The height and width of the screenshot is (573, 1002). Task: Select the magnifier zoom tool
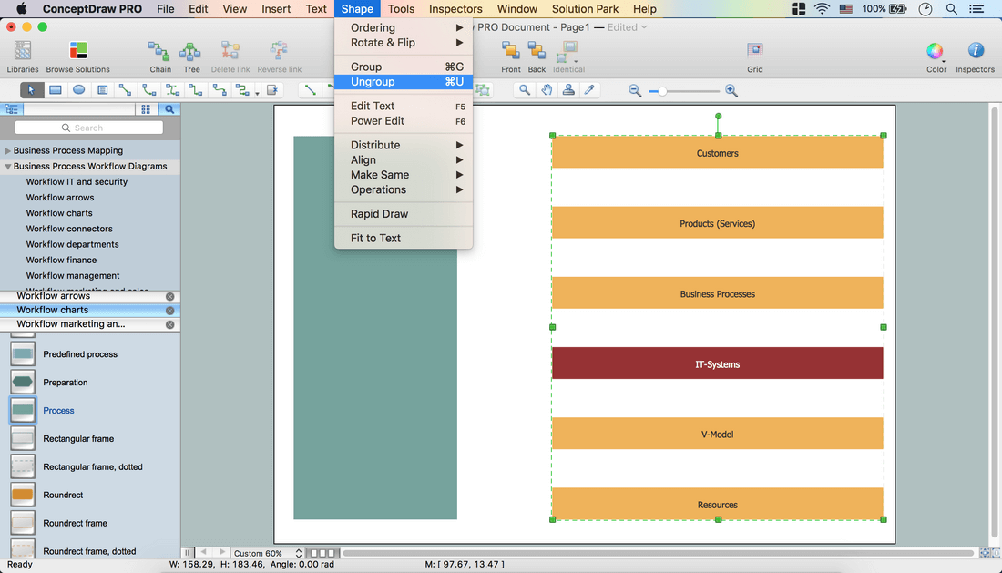525,90
